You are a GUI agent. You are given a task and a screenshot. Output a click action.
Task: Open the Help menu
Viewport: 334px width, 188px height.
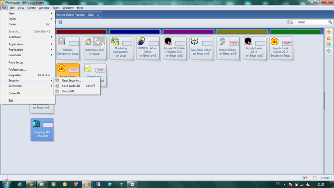point(80,8)
